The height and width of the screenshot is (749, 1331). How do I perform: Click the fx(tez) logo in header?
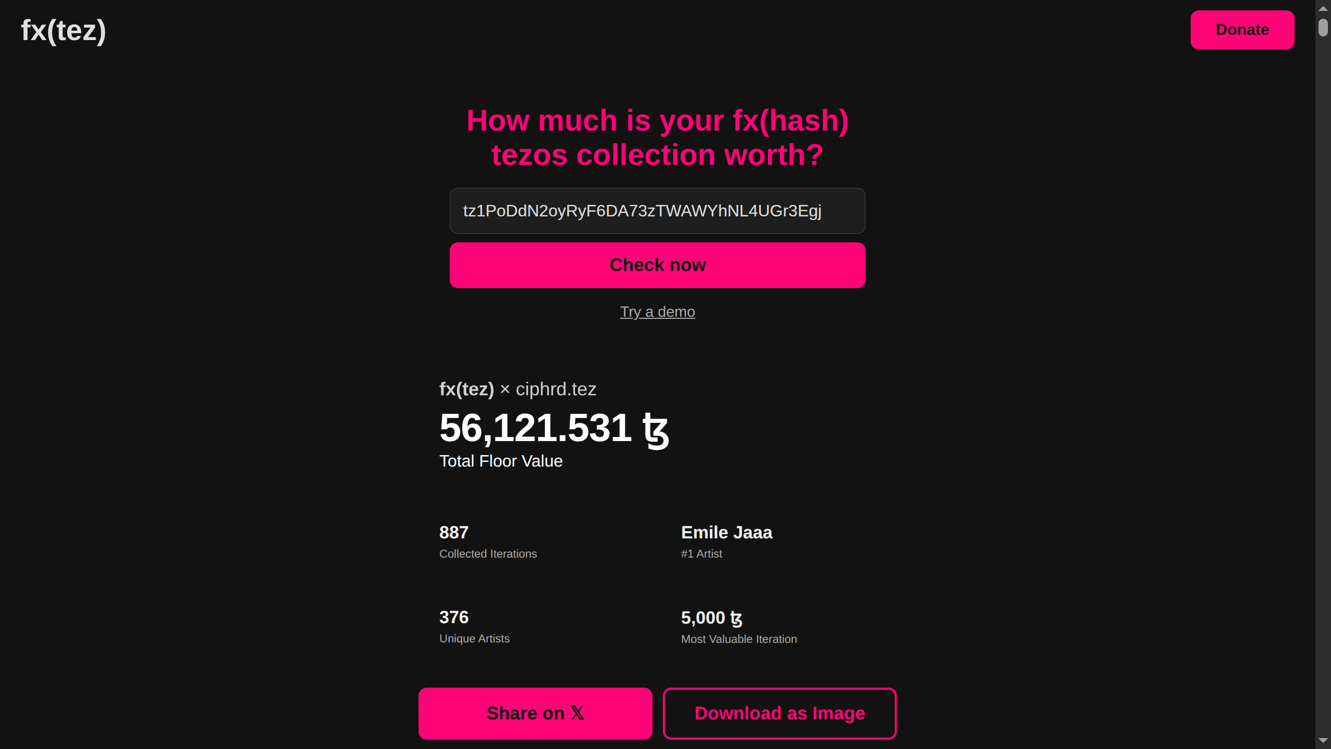pyautogui.click(x=63, y=31)
